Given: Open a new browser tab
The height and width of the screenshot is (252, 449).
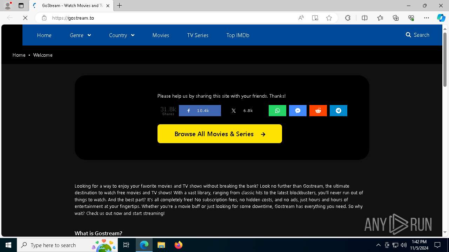Looking at the screenshot, I should tap(120, 6).
